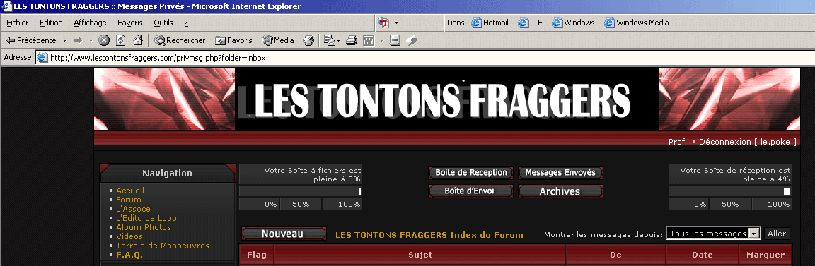Expand the Tous les messages dropdown
Viewport: 815px width, 266px height.
pyautogui.click(x=754, y=234)
